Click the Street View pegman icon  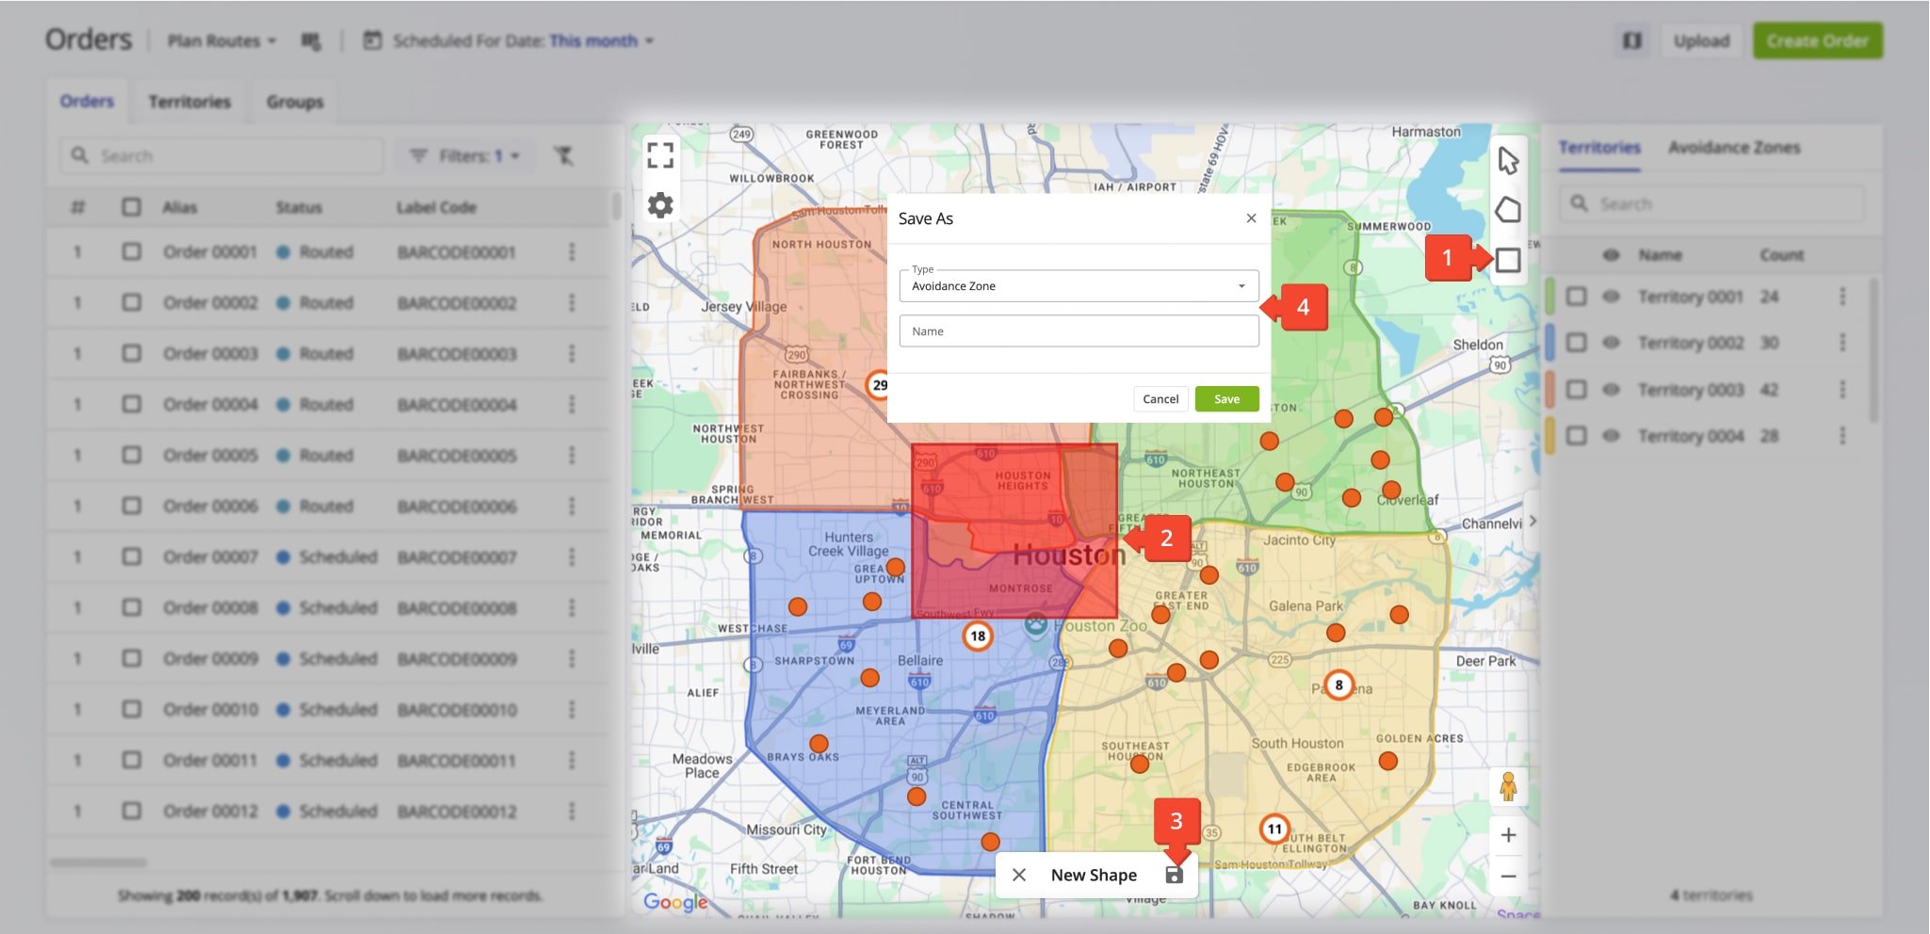pos(1508,786)
